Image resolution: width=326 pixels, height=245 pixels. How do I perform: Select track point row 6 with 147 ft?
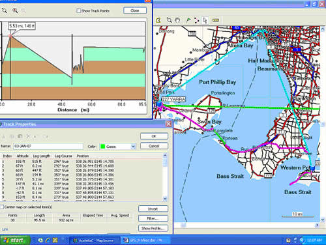click(81, 184)
